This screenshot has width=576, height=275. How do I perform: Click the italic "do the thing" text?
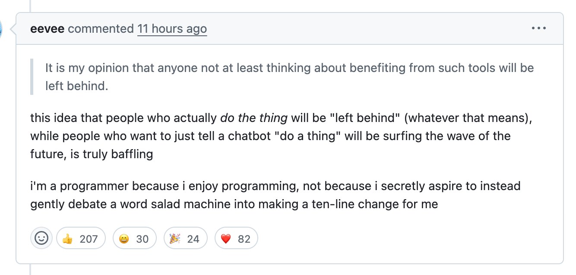click(x=254, y=118)
